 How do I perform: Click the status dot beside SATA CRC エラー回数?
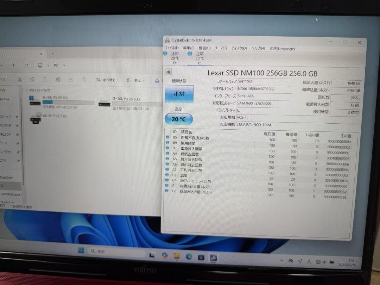pyautogui.click(x=167, y=180)
